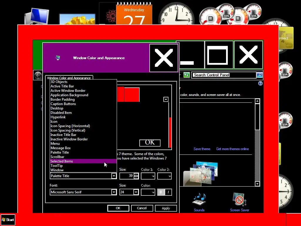This screenshot has height=226, width=301.
Task: Select Caption Buttons list entry
Action: click(83, 104)
